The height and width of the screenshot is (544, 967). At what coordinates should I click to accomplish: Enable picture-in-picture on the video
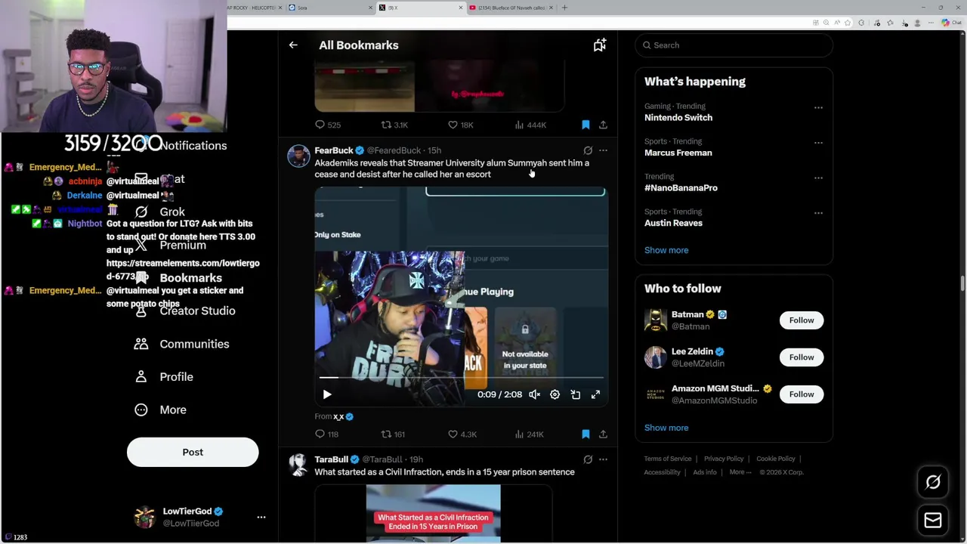click(575, 394)
